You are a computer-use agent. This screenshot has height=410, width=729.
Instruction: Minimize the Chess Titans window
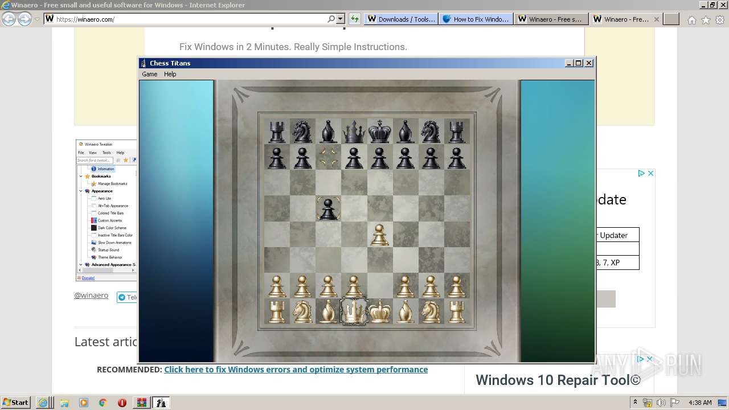tap(569, 63)
